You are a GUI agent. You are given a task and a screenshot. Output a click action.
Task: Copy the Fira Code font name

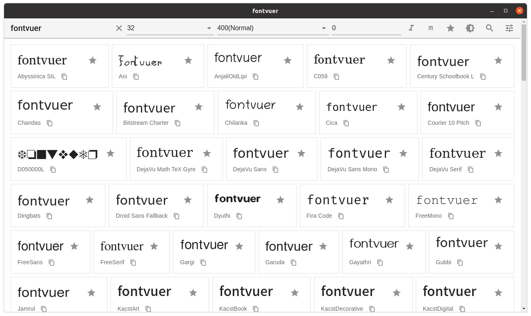(341, 216)
